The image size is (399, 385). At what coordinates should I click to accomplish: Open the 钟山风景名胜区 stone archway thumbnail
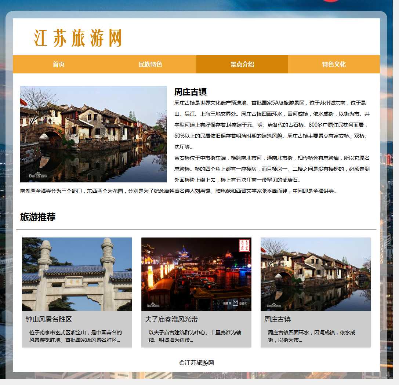coord(77,274)
